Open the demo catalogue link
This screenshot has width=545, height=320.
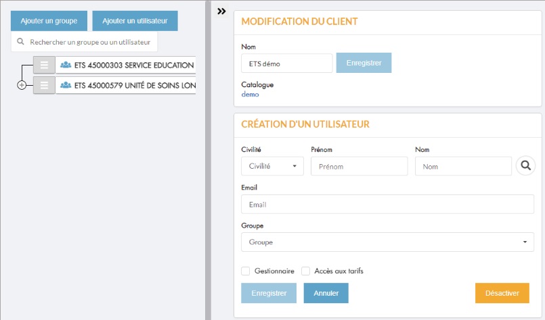(x=250, y=95)
